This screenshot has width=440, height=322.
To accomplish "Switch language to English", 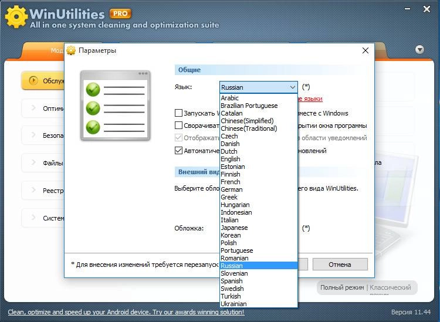I will [259, 159].
